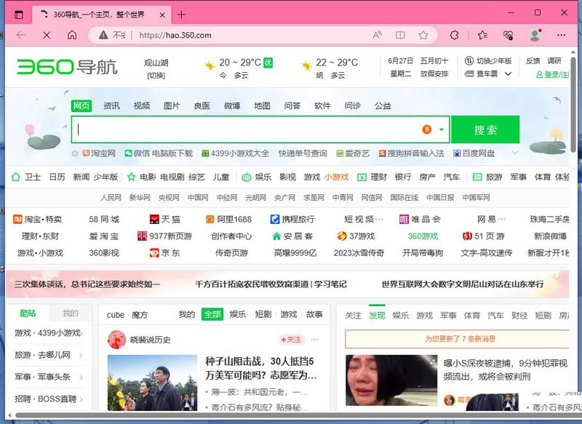This screenshot has width=582, height=424.
Task: Open 反馈 feedback link
Action: click(533, 60)
